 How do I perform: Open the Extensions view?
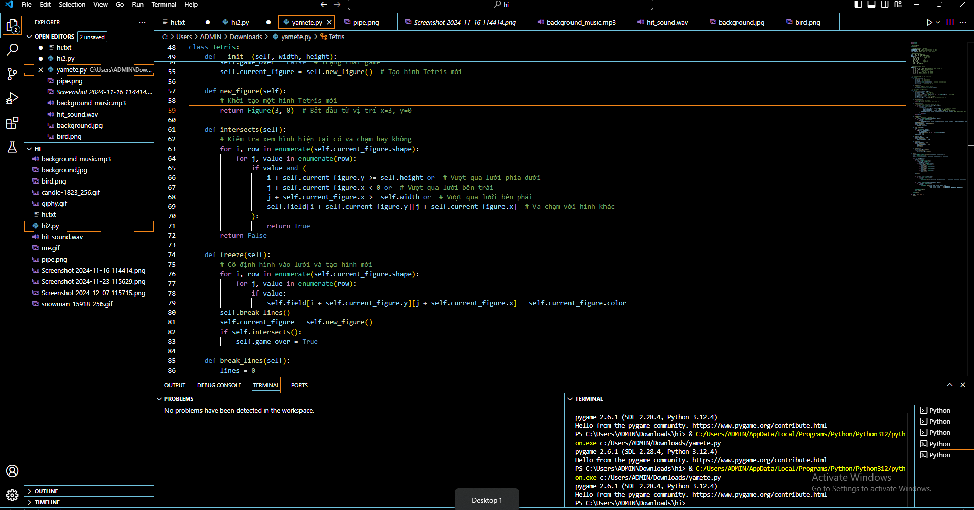[12, 123]
